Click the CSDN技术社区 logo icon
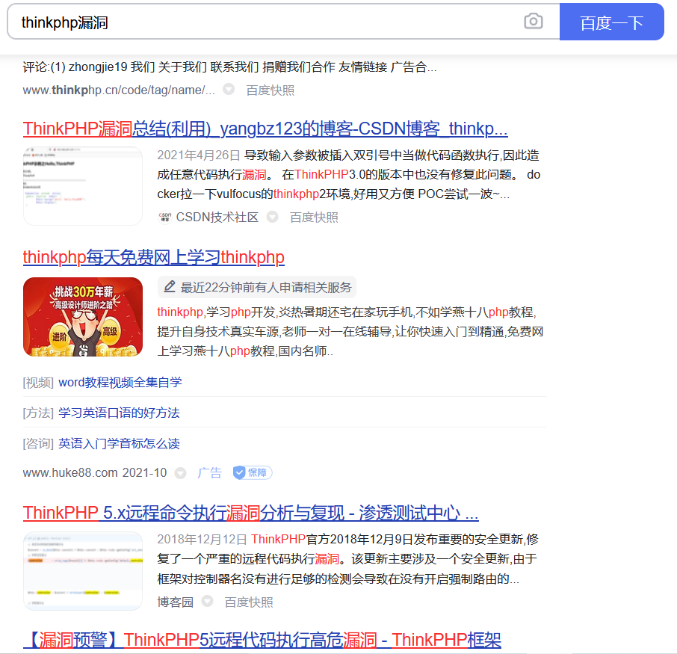This screenshot has width=677, height=654. pyautogui.click(x=165, y=217)
